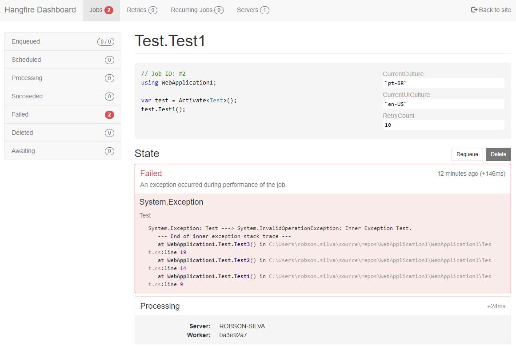Expand the Processing state card

click(160, 306)
